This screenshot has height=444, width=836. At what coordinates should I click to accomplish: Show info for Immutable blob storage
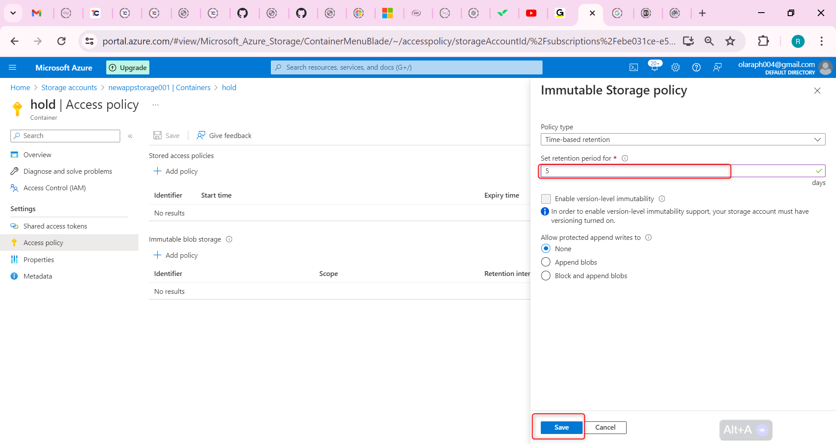(229, 239)
